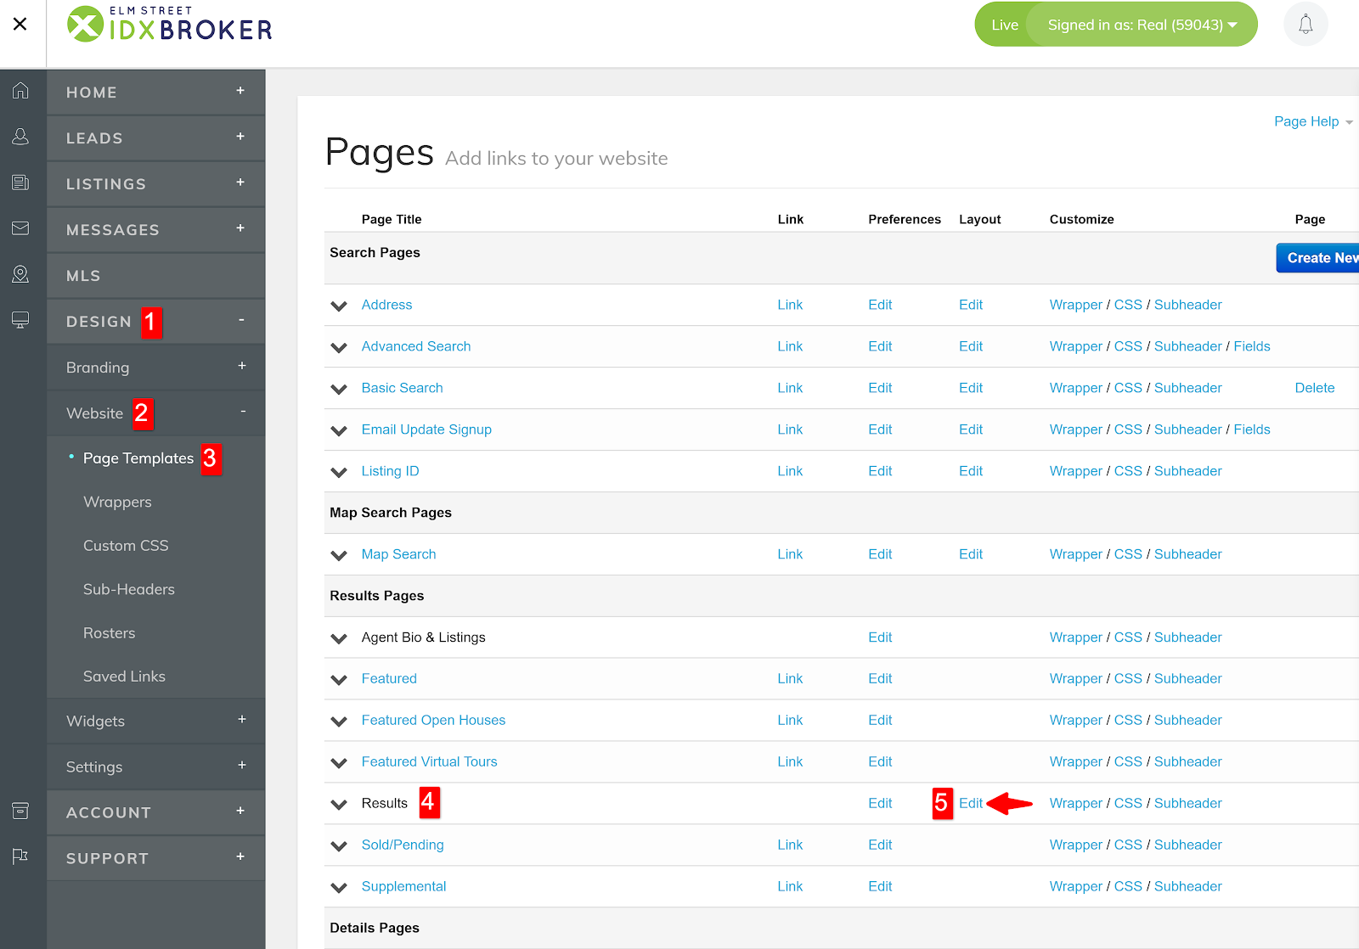Click the Link for the Supplemental row

point(790,886)
